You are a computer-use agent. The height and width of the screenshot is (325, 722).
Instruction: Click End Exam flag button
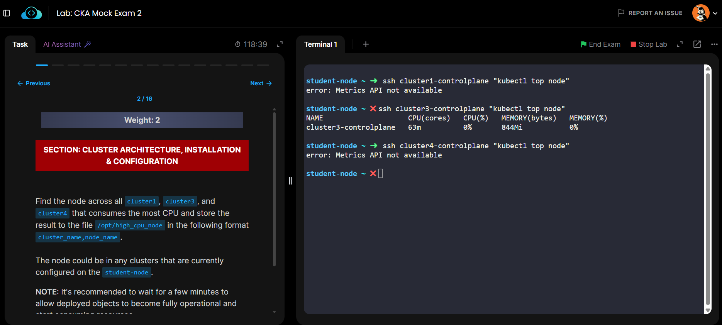click(600, 44)
